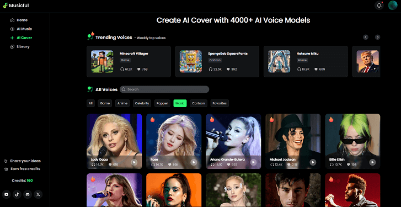Play the Billie Eilish voice preview
The width and height of the screenshot is (401, 207).
click(x=372, y=162)
